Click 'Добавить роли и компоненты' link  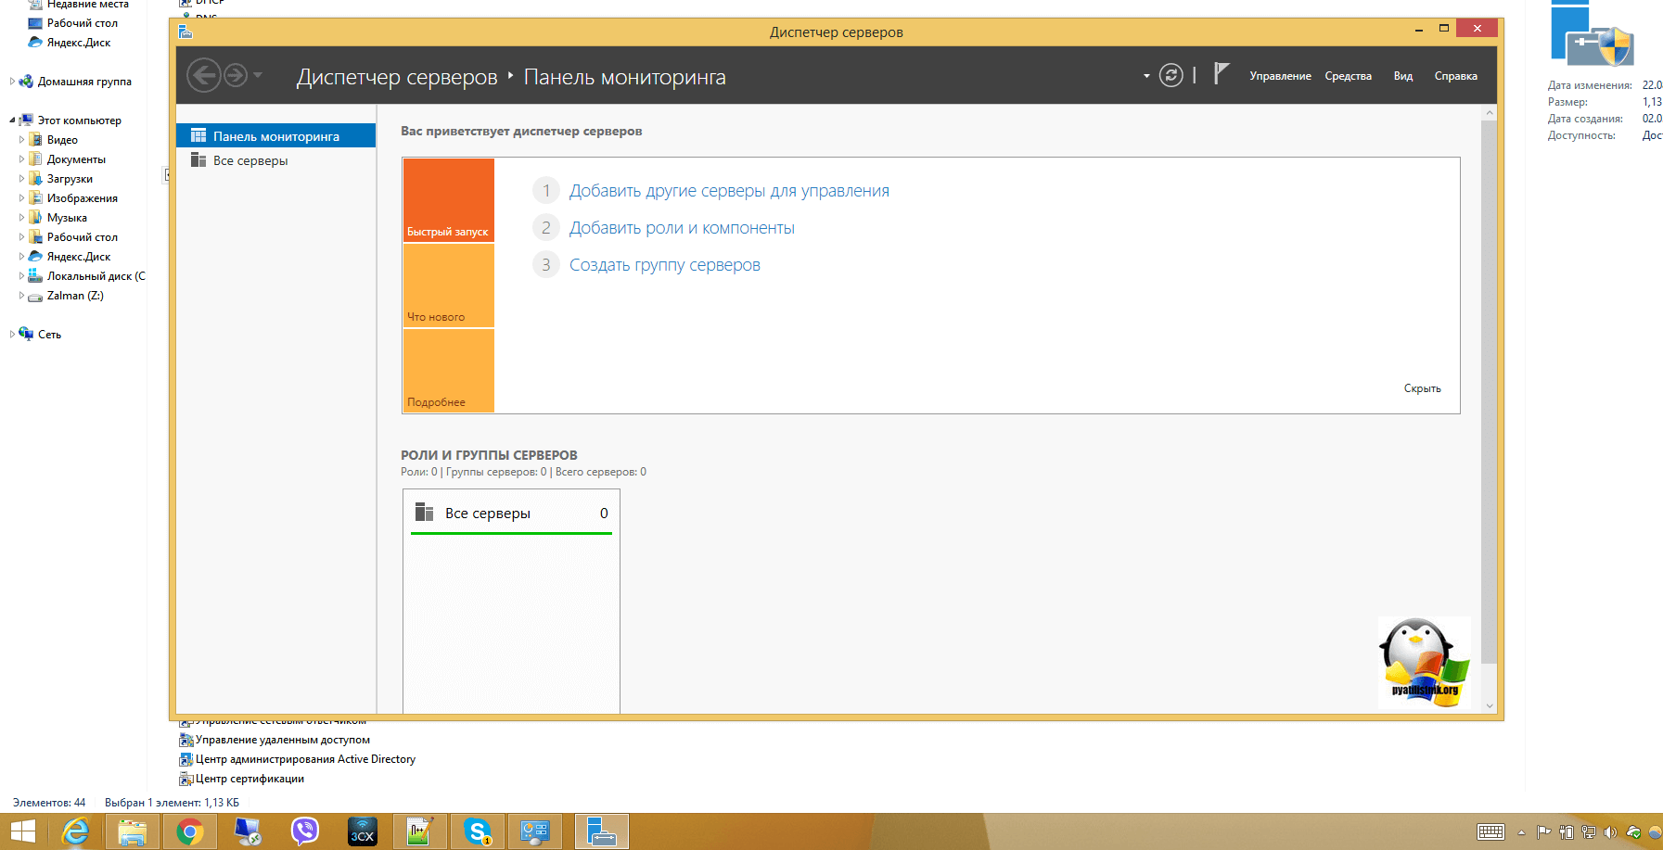coord(682,228)
